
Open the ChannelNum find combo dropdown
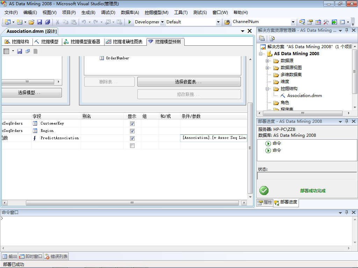(293, 22)
